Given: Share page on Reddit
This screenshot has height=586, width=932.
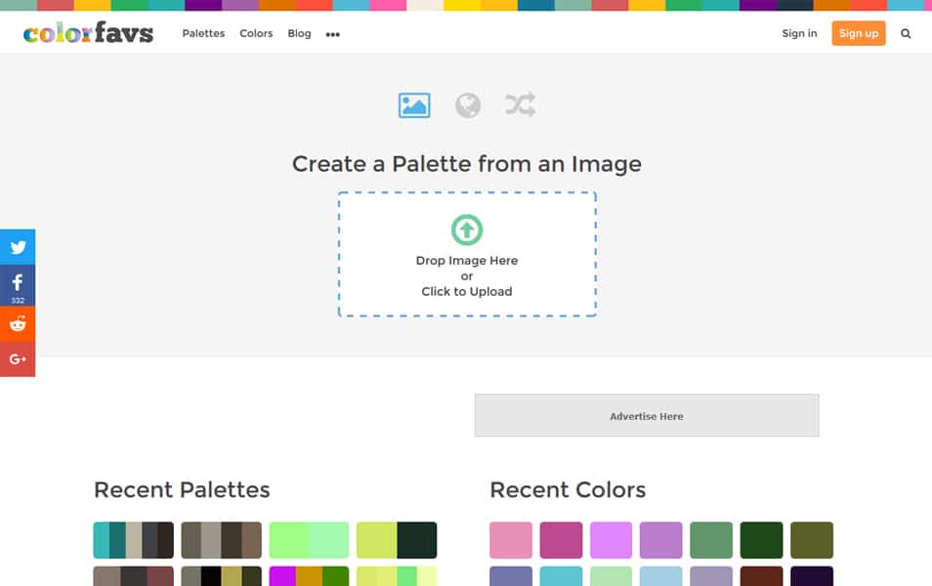Looking at the screenshot, I should tap(18, 324).
